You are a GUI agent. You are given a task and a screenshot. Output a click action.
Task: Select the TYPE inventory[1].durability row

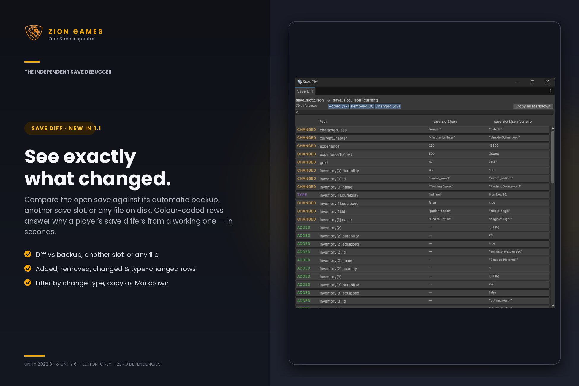[x=422, y=195]
